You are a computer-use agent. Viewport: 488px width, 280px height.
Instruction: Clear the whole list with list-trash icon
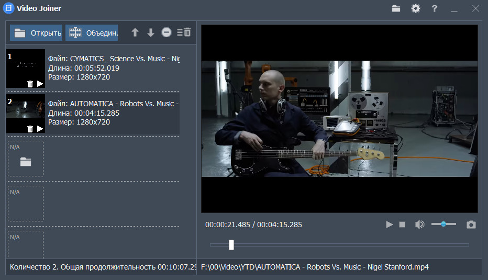(184, 32)
